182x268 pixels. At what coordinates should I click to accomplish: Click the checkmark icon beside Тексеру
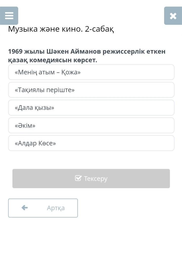click(x=78, y=178)
